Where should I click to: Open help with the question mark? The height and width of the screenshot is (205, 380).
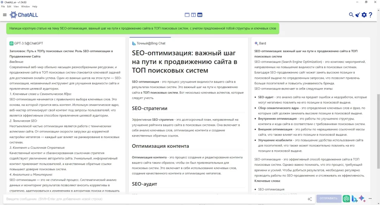tap(370, 15)
